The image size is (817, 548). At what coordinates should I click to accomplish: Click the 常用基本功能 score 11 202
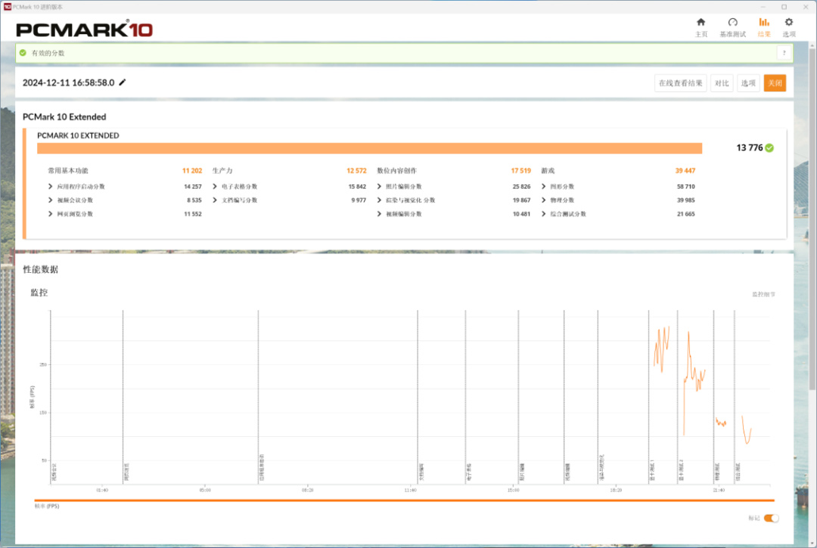point(191,171)
